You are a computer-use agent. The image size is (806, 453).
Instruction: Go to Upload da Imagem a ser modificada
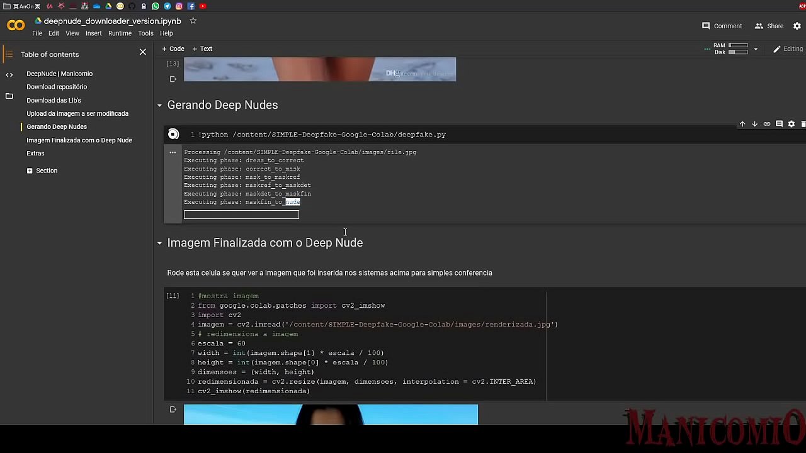pyautogui.click(x=77, y=113)
